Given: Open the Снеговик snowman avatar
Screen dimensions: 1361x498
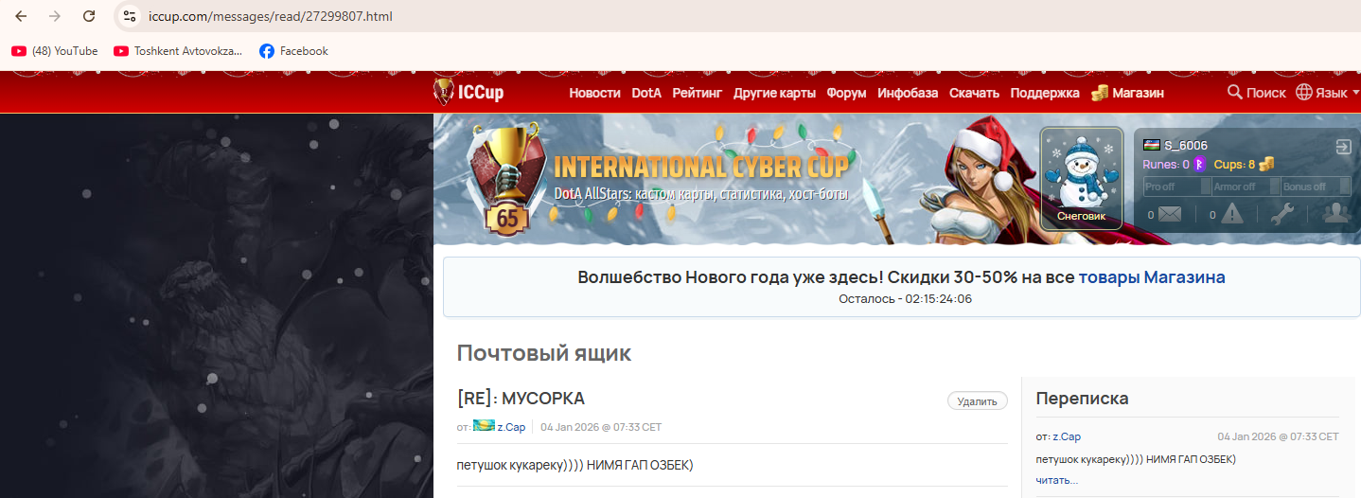Looking at the screenshot, I should (1082, 179).
